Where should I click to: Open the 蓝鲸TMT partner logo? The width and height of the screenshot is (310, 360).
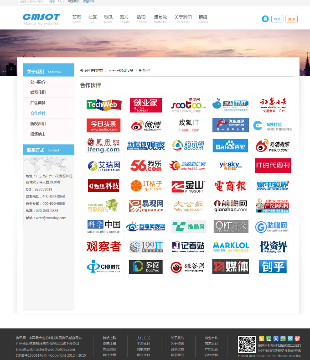coord(230,104)
